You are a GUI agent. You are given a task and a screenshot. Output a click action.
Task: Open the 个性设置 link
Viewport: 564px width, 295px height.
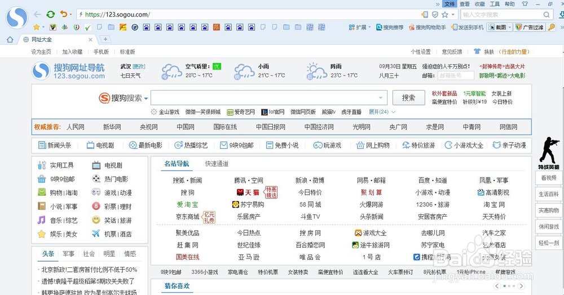tap(421, 52)
